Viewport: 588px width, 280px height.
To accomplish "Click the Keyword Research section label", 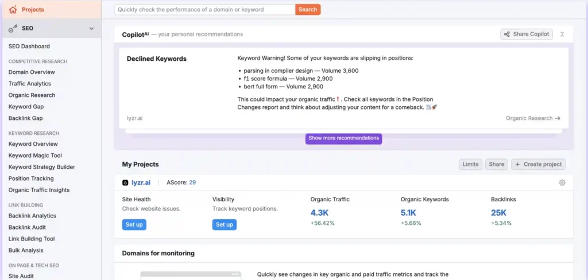I will (x=34, y=134).
